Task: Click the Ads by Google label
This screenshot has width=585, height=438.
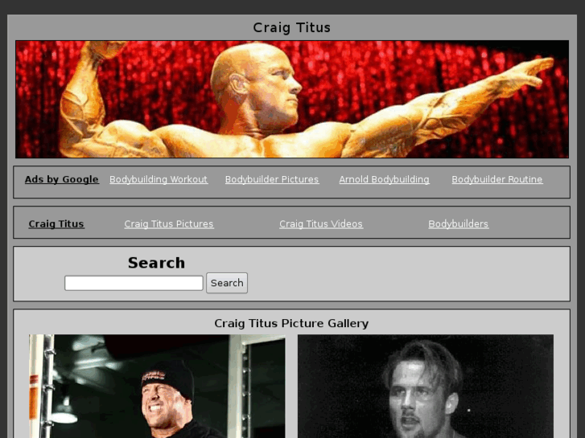Action: coord(62,179)
